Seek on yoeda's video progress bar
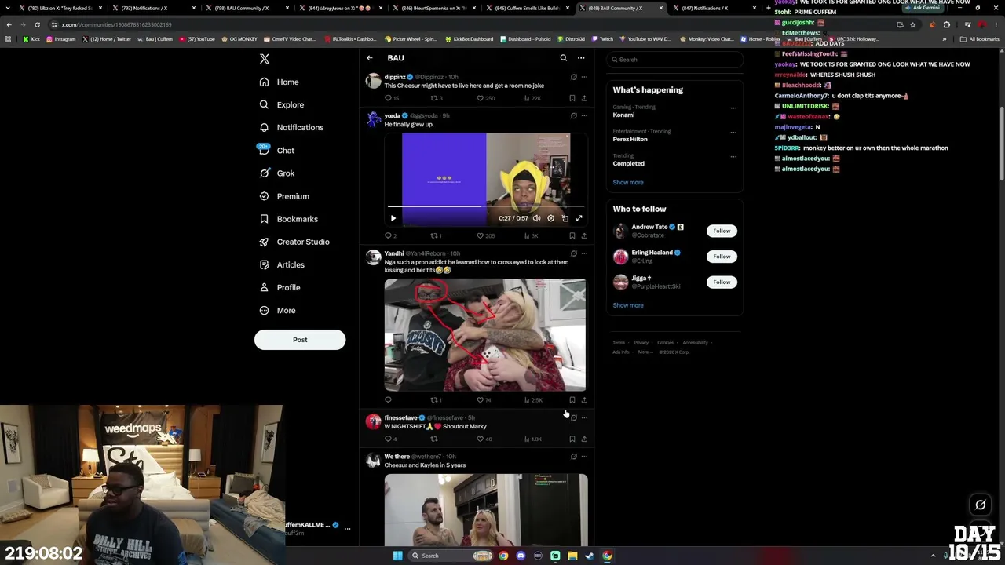1005x565 pixels. pyautogui.click(x=485, y=206)
